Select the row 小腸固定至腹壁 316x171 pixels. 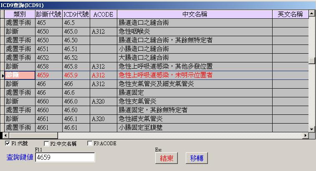[x=195, y=127]
